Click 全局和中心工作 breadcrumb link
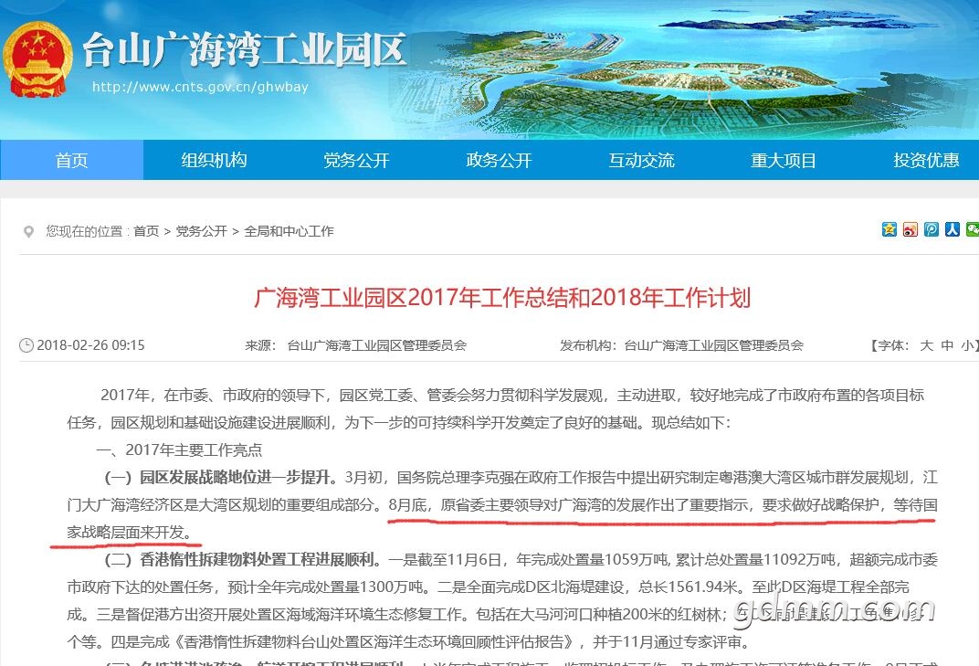The height and width of the screenshot is (666, 979). tap(289, 232)
